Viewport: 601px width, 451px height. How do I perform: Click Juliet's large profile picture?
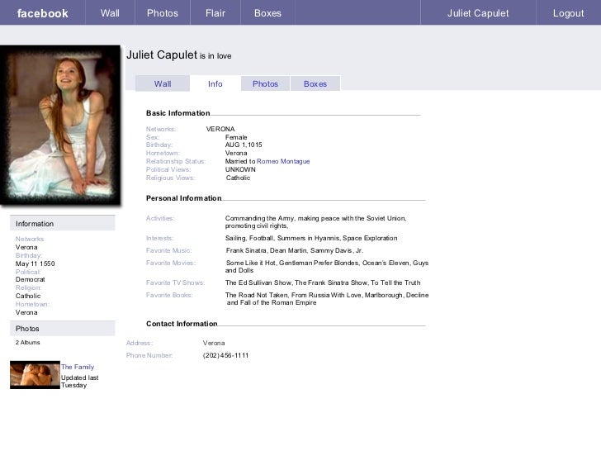point(60,125)
